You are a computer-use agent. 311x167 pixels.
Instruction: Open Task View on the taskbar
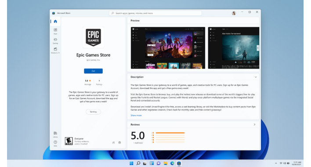[145, 163]
